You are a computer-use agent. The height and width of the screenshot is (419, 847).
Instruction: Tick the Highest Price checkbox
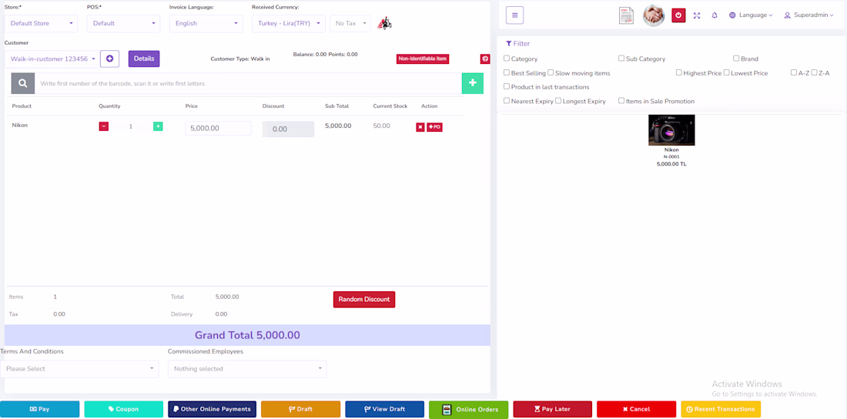(679, 72)
